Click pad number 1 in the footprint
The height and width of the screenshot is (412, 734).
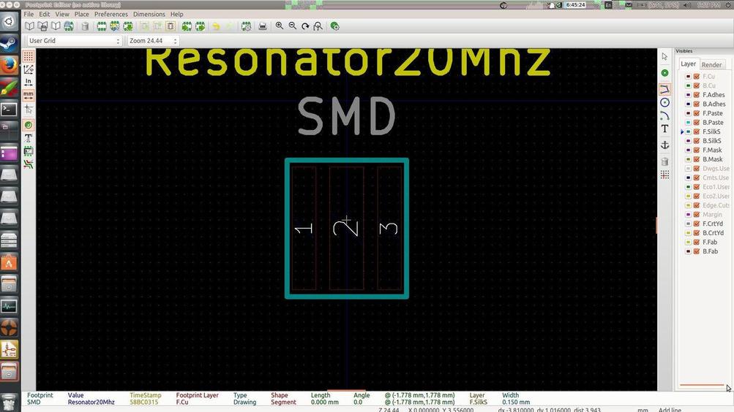[304, 229]
